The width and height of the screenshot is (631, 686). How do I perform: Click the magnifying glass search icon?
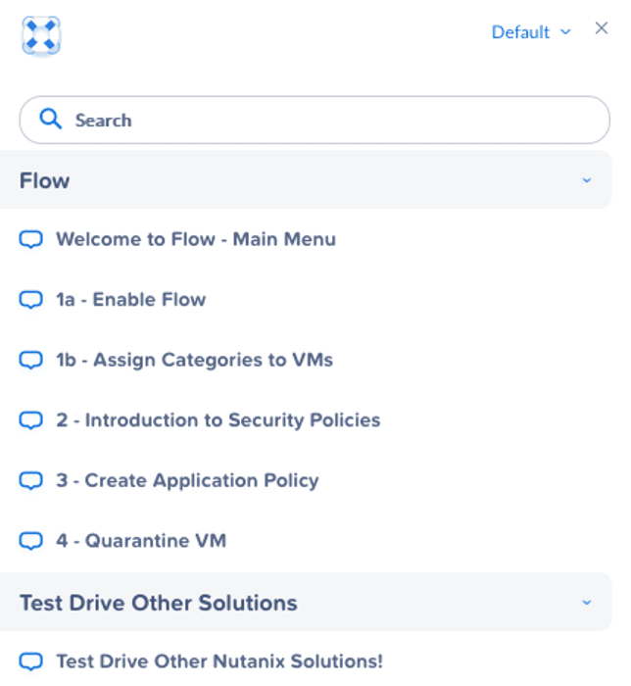[x=50, y=119]
